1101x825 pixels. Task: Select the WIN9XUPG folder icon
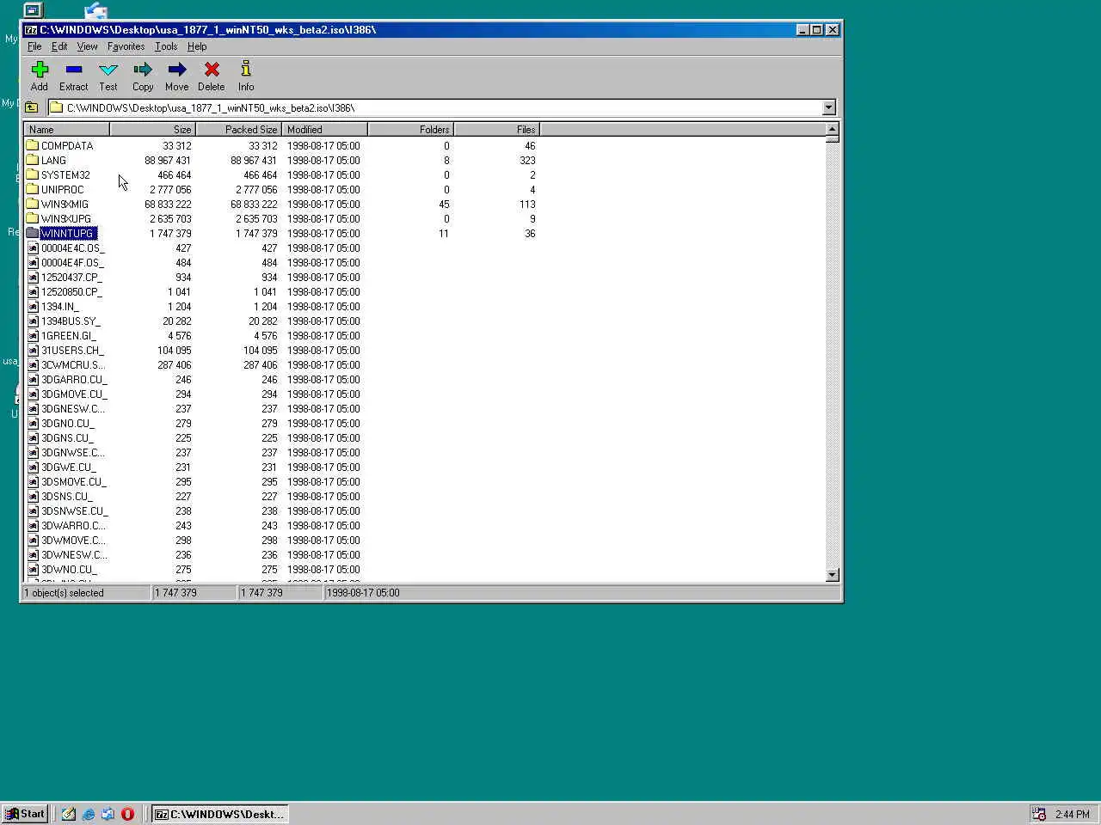(x=33, y=218)
